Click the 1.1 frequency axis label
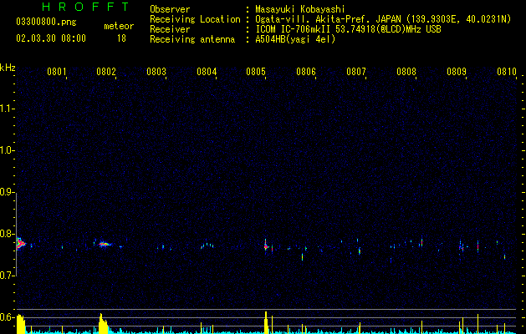The height and width of the screenshot is (334, 526). click(x=7, y=109)
